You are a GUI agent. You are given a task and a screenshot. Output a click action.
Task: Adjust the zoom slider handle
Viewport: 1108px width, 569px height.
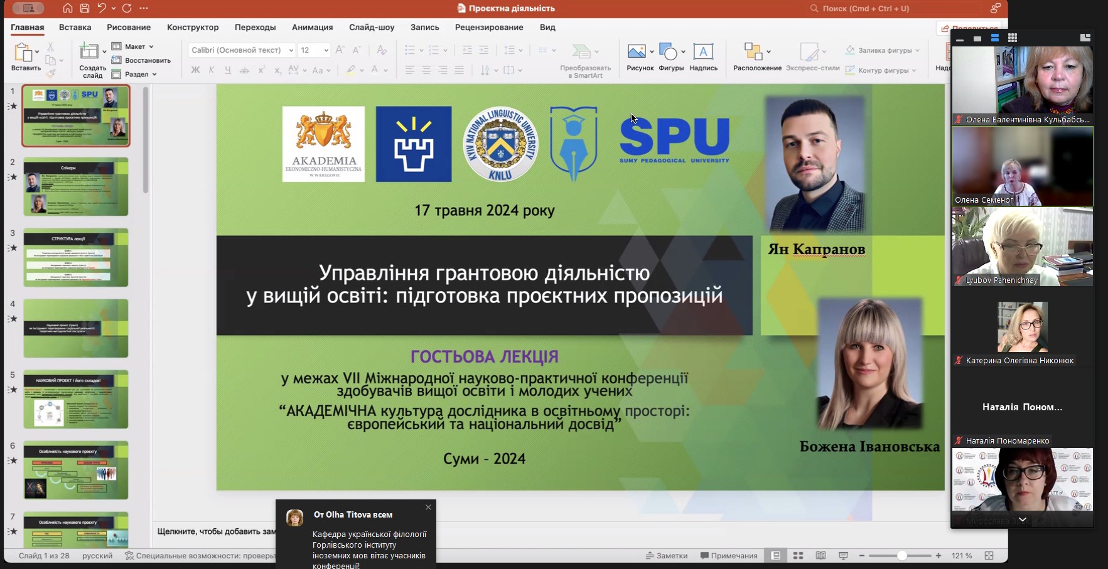[901, 556]
